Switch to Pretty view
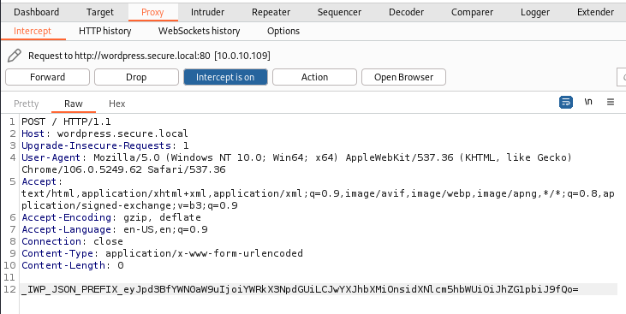The height and width of the screenshot is (314, 626). pyautogui.click(x=26, y=104)
